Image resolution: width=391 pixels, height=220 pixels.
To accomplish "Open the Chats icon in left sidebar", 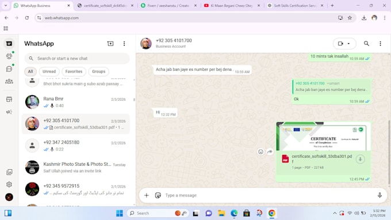I will (x=9, y=43).
